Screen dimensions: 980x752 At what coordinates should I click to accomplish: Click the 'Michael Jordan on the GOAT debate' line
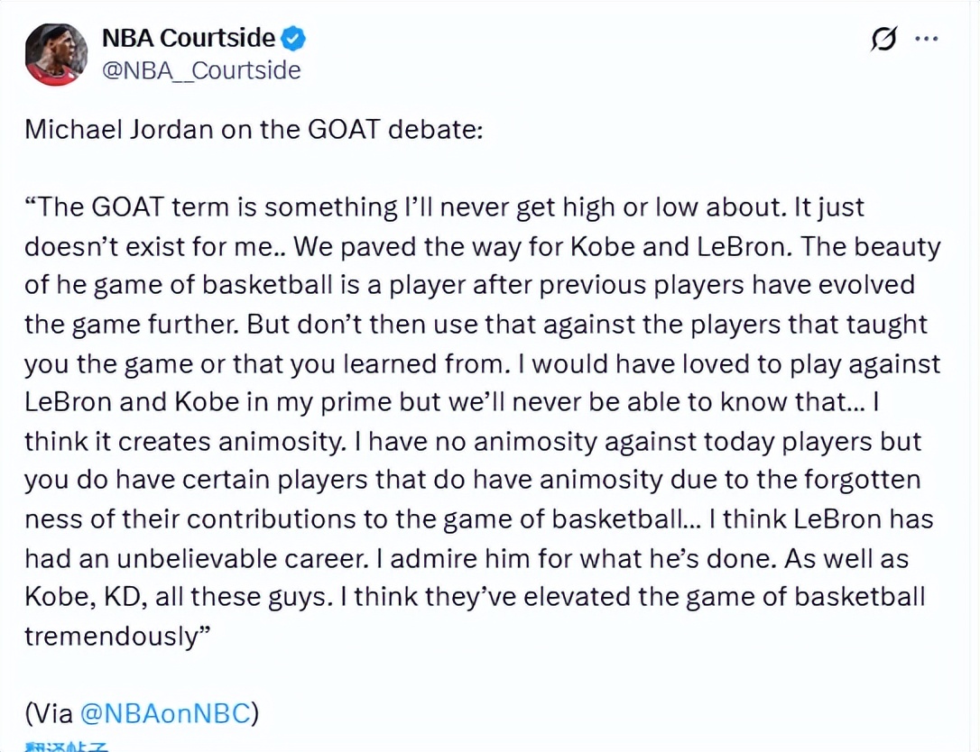pyautogui.click(x=254, y=128)
